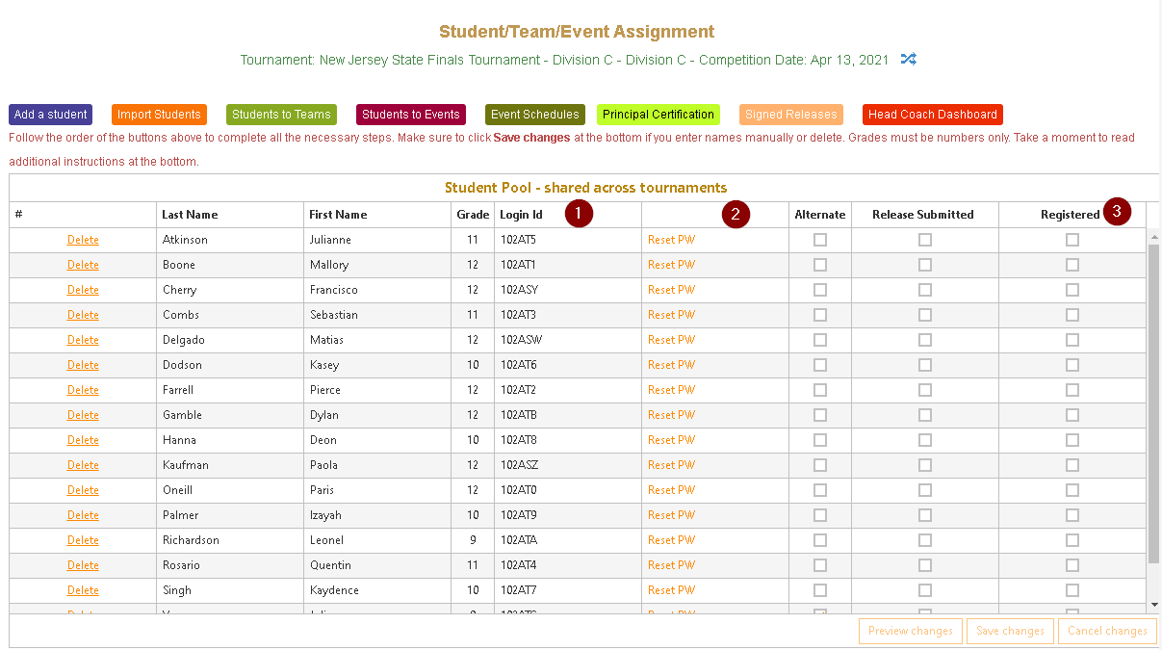Check Alternate box for Julianne Atkinson
1162x650 pixels.
coord(820,240)
